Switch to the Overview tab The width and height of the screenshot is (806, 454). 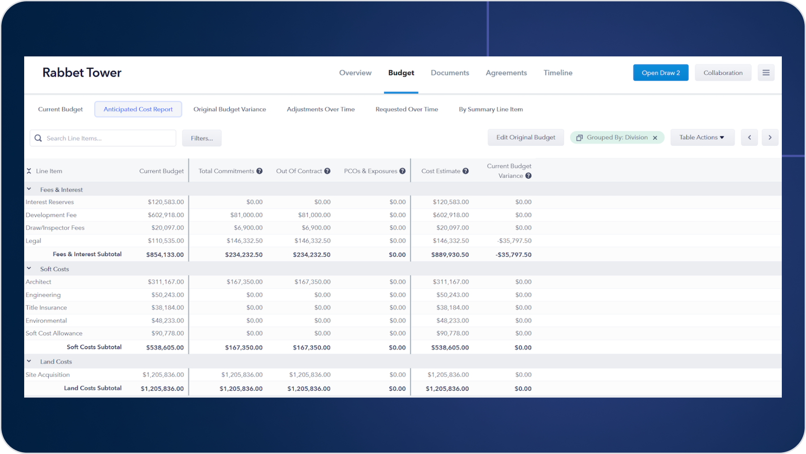coord(355,73)
